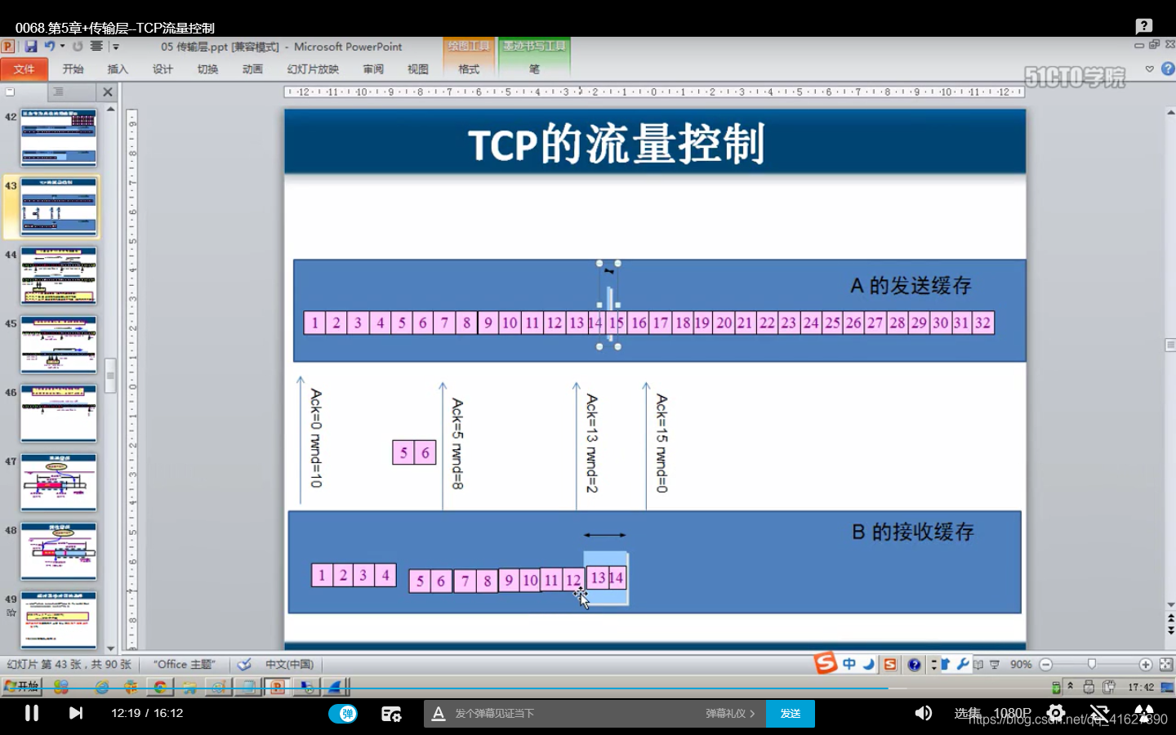Click 中文(中国) language in status bar
This screenshot has height=735, width=1176.
point(288,664)
